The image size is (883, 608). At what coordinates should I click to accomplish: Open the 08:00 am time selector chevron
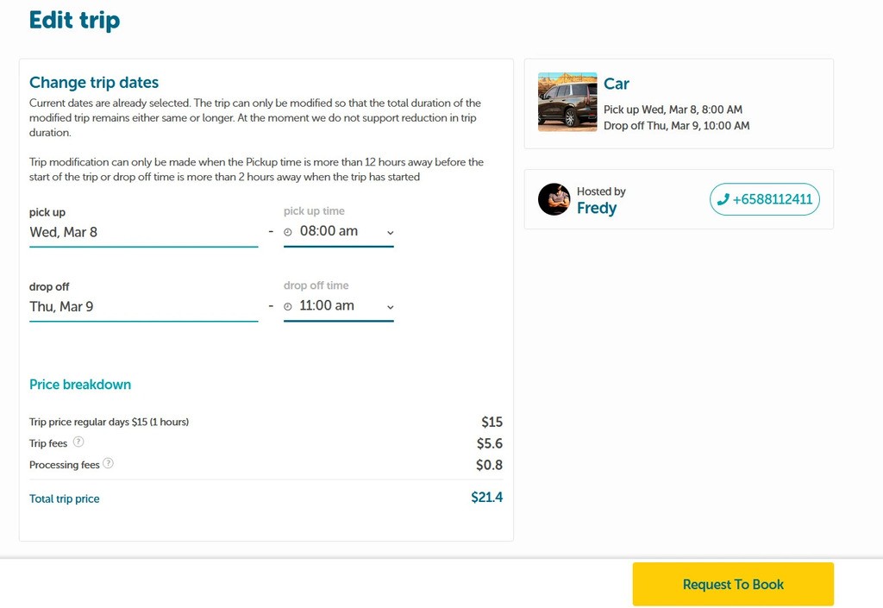[x=389, y=232]
